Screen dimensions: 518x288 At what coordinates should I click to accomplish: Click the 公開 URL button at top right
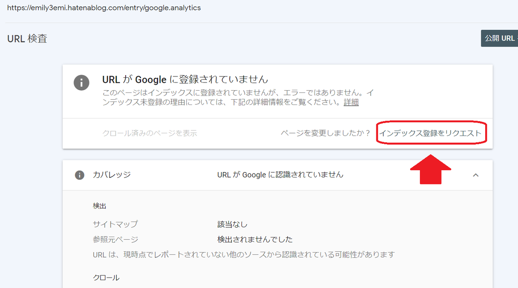499,38
